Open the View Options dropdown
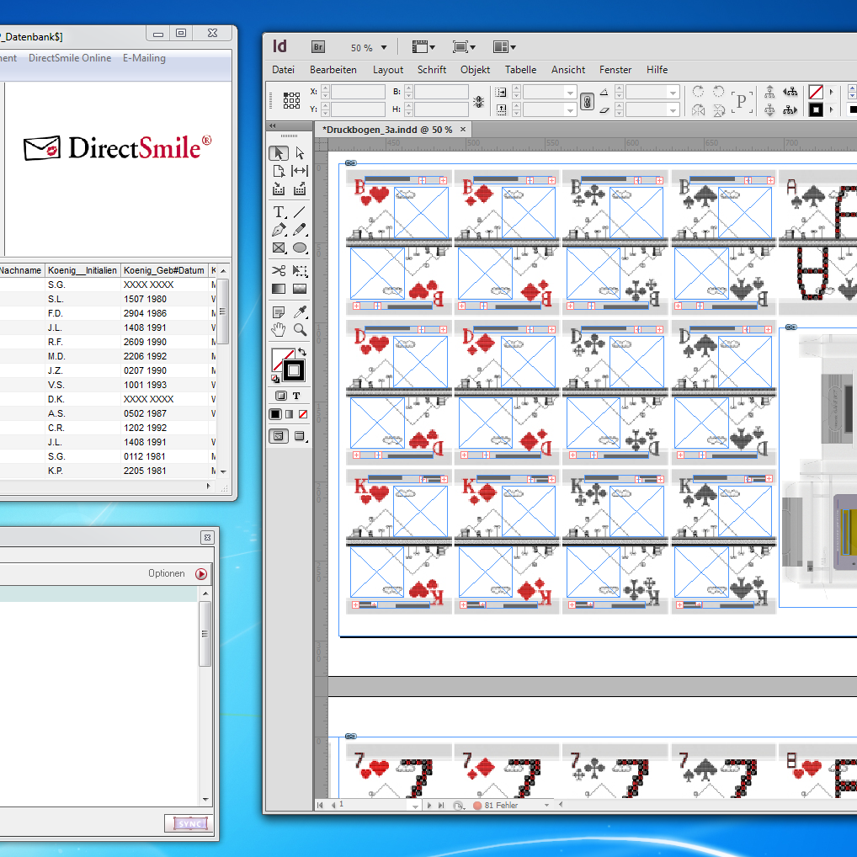857x857 pixels. pos(423,47)
